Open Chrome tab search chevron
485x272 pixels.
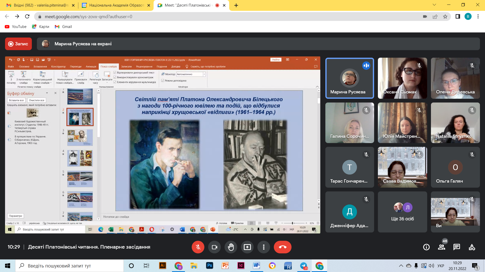tap(434, 5)
